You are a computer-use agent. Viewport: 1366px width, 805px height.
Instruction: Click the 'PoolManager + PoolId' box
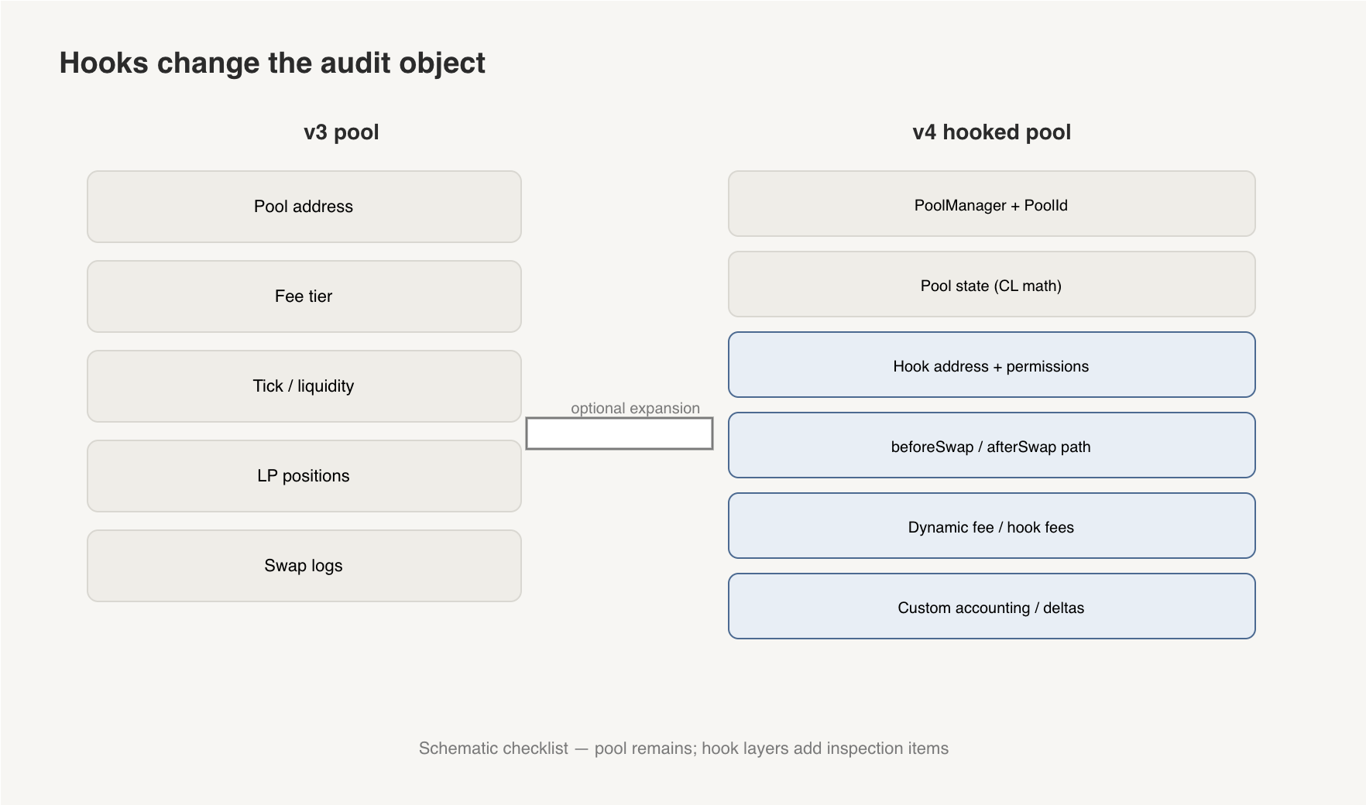point(992,204)
